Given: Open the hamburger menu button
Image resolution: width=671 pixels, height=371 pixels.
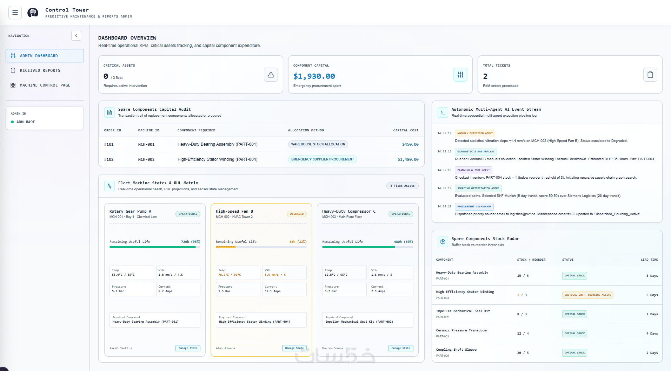Looking at the screenshot, I should (15, 13).
